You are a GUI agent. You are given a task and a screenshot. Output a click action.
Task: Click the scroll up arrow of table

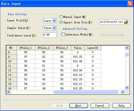click(127, 48)
